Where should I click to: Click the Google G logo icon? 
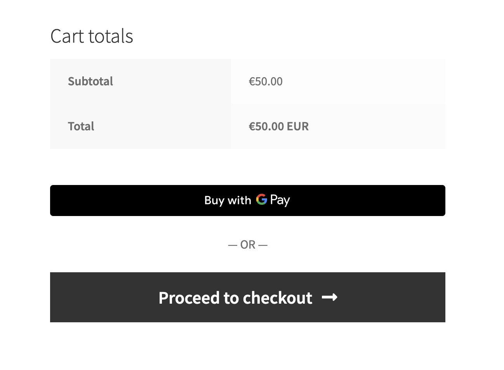point(261,200)
